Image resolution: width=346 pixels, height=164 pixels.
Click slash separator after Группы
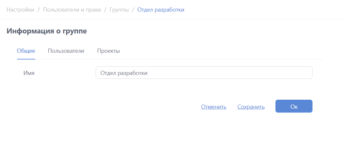(x=133, y=10)
